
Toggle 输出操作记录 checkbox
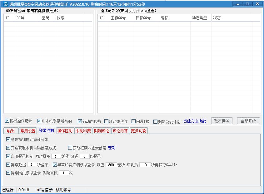click(x=7, y=121)
